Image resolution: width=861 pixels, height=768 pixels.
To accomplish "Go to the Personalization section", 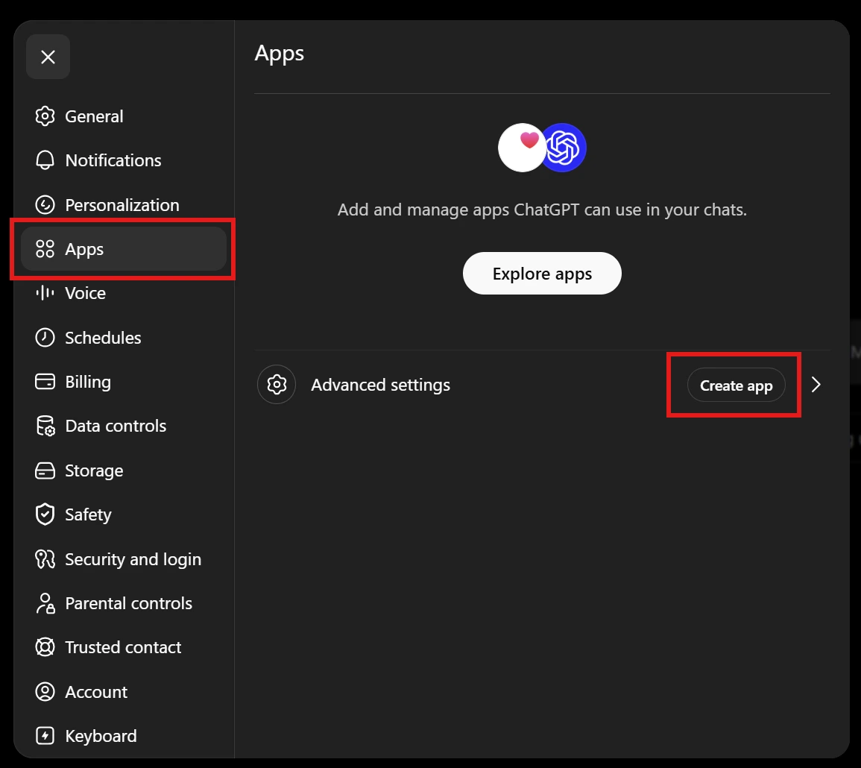I will [x=122, y=205].
